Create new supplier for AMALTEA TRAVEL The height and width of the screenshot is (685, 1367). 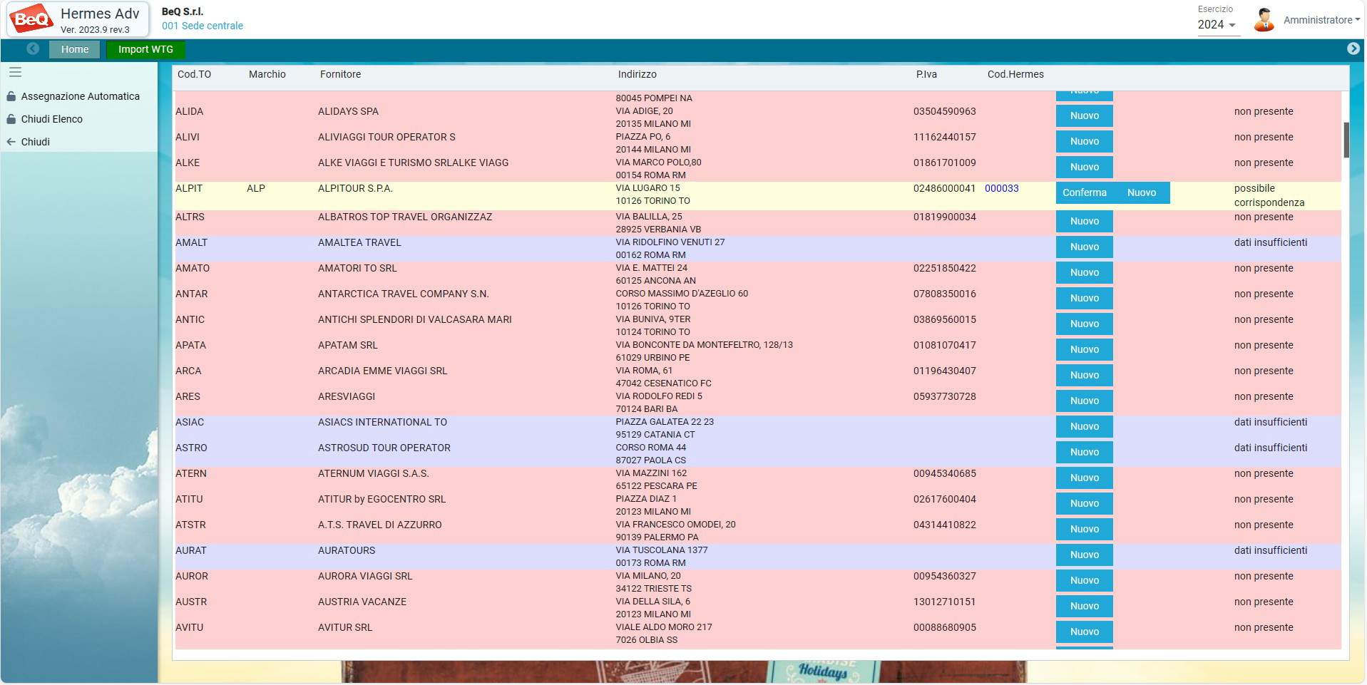tap(1084, 247)
